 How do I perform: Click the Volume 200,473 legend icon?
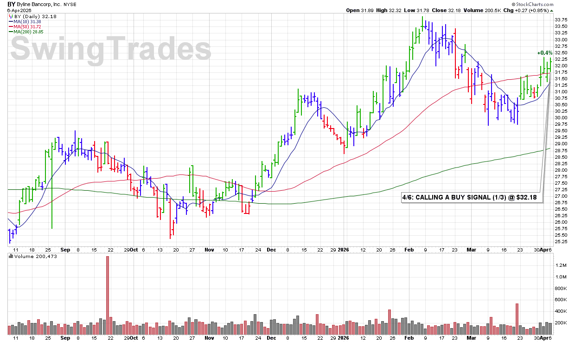pyautogui.click(x=10, y=257)
